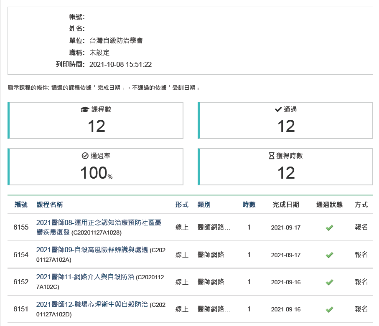The width and height of the screenshot is (379, 326).
Task: Click the 通過率 100% summary card
Action: [96, 167]
